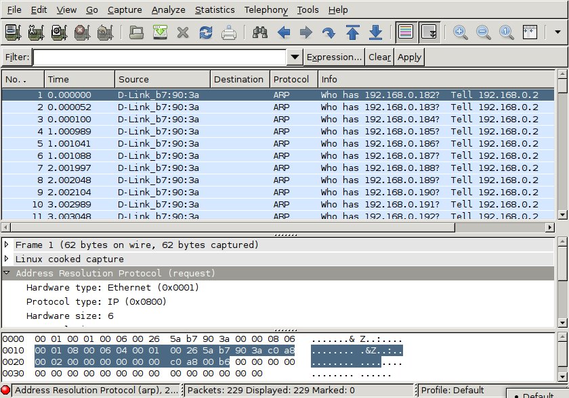Open the Statistics menu
Viewport: 569px width, 398px height.
pos(215,9)
